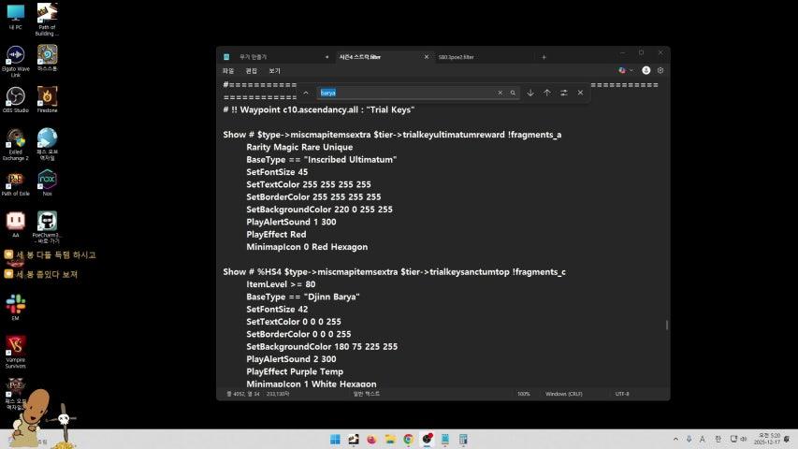Click the account profile icon in Notepad
Screen dimensions: 798x449
646,70
